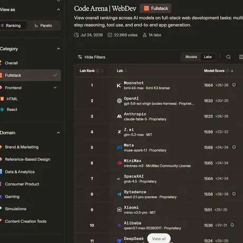Switch view to Pareto
The image size is (243, 243).
(x=43, y=25)
